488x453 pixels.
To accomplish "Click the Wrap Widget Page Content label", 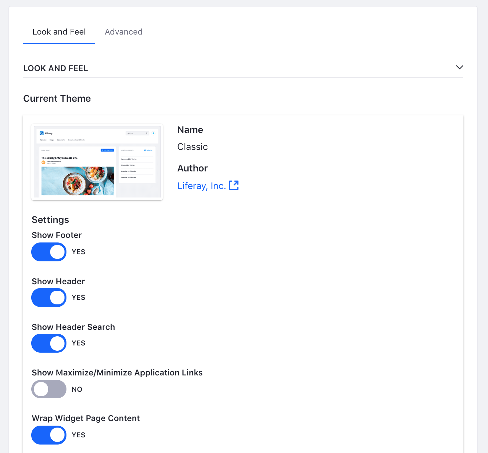I will tap(86, 418).
